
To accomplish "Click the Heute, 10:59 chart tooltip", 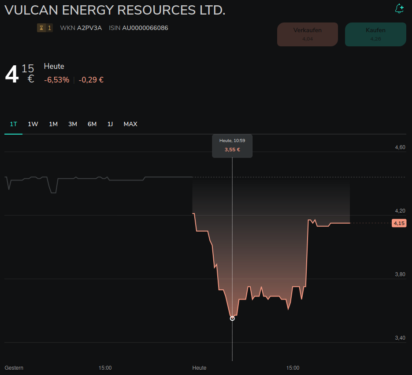I will (x=232, y=146).
